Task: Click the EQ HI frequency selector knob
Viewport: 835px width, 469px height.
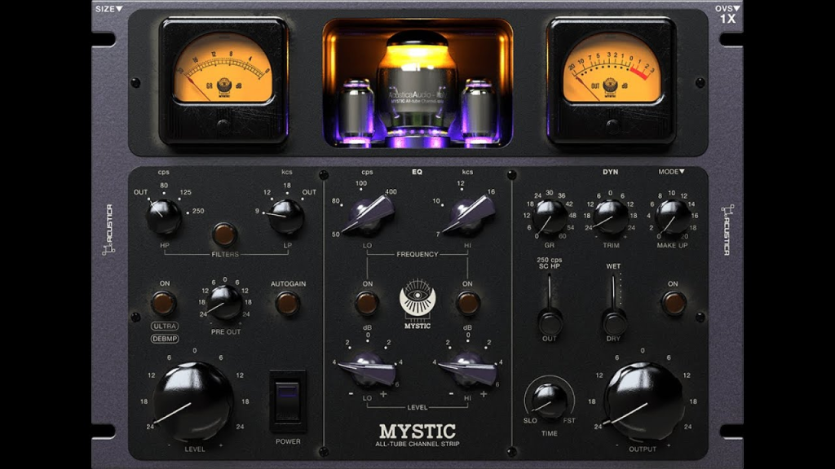Action: [x=467, y=215]
